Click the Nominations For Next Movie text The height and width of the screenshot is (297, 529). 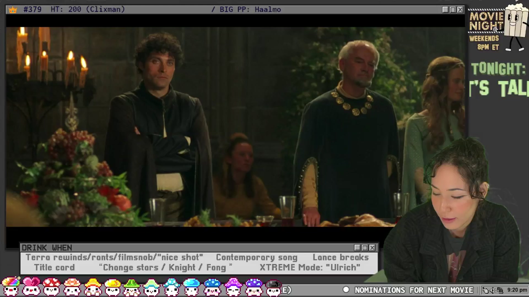pyautogui.click(x=414, y=290)
